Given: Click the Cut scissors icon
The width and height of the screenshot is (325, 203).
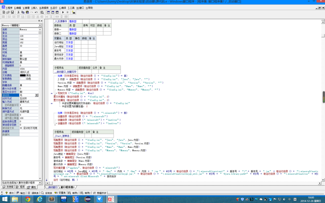Looking at the screenshot, I should click(x=18, y=13).
